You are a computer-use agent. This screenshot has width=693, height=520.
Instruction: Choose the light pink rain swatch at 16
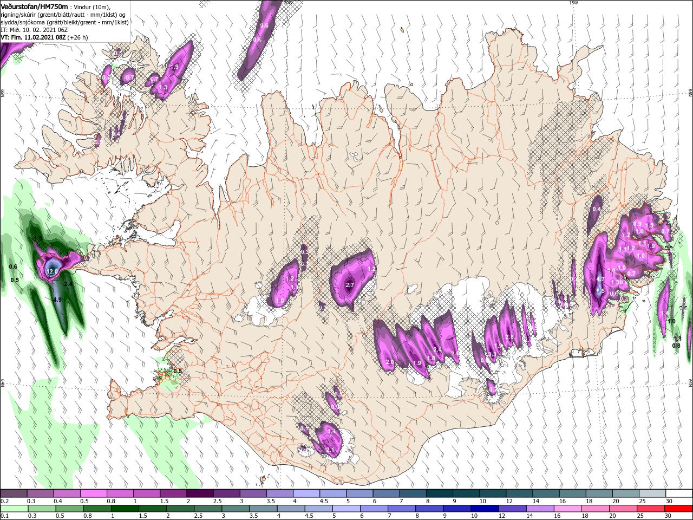[x=567, y=509]
